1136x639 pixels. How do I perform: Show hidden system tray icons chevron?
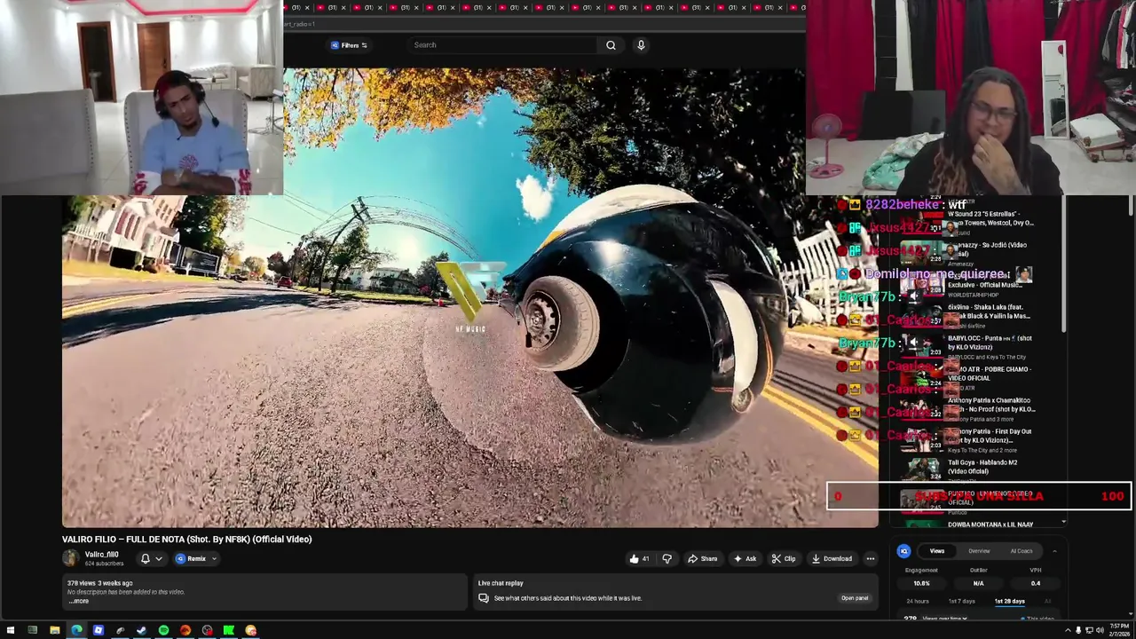click(x=1068, y=630)
